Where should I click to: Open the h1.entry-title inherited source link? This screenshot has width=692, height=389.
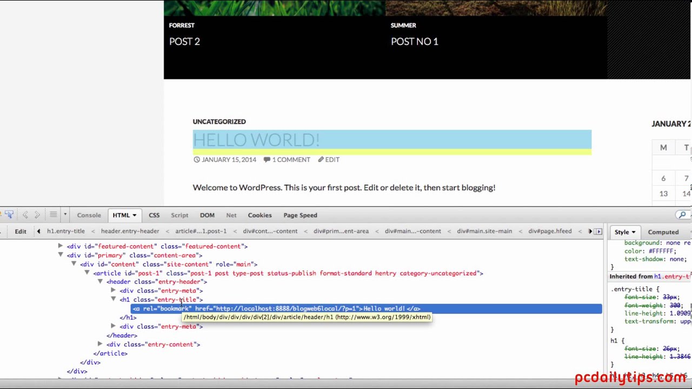pyautogui.click(x=673, y=276)
